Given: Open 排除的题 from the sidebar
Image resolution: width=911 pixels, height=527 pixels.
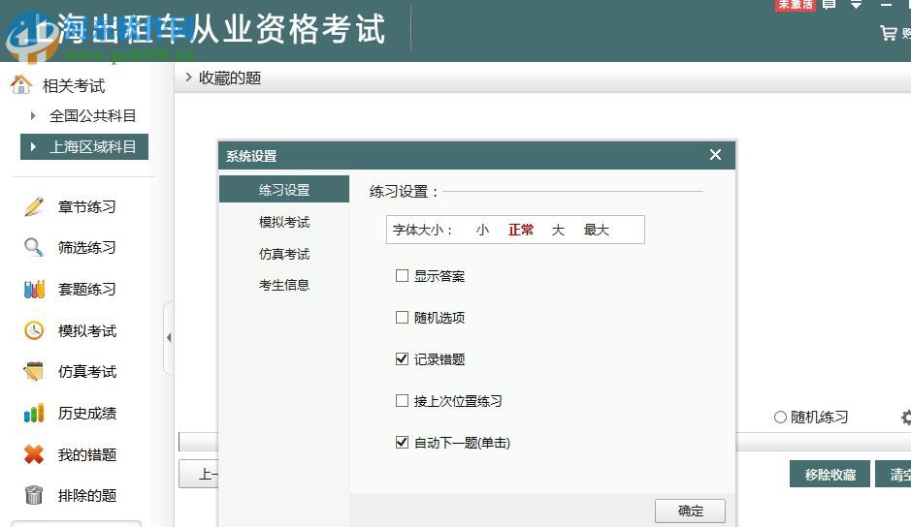Looking at the screenshot, I should (87, 495).
